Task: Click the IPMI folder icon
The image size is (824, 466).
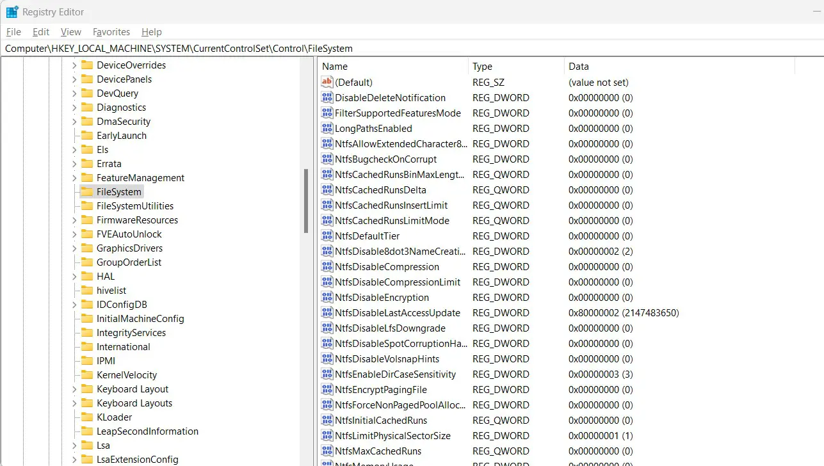Action: point(87,361)
